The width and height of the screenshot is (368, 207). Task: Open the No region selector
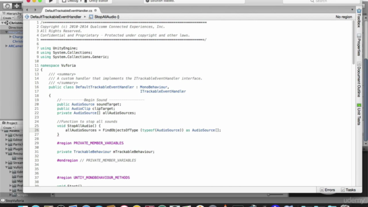344,17
